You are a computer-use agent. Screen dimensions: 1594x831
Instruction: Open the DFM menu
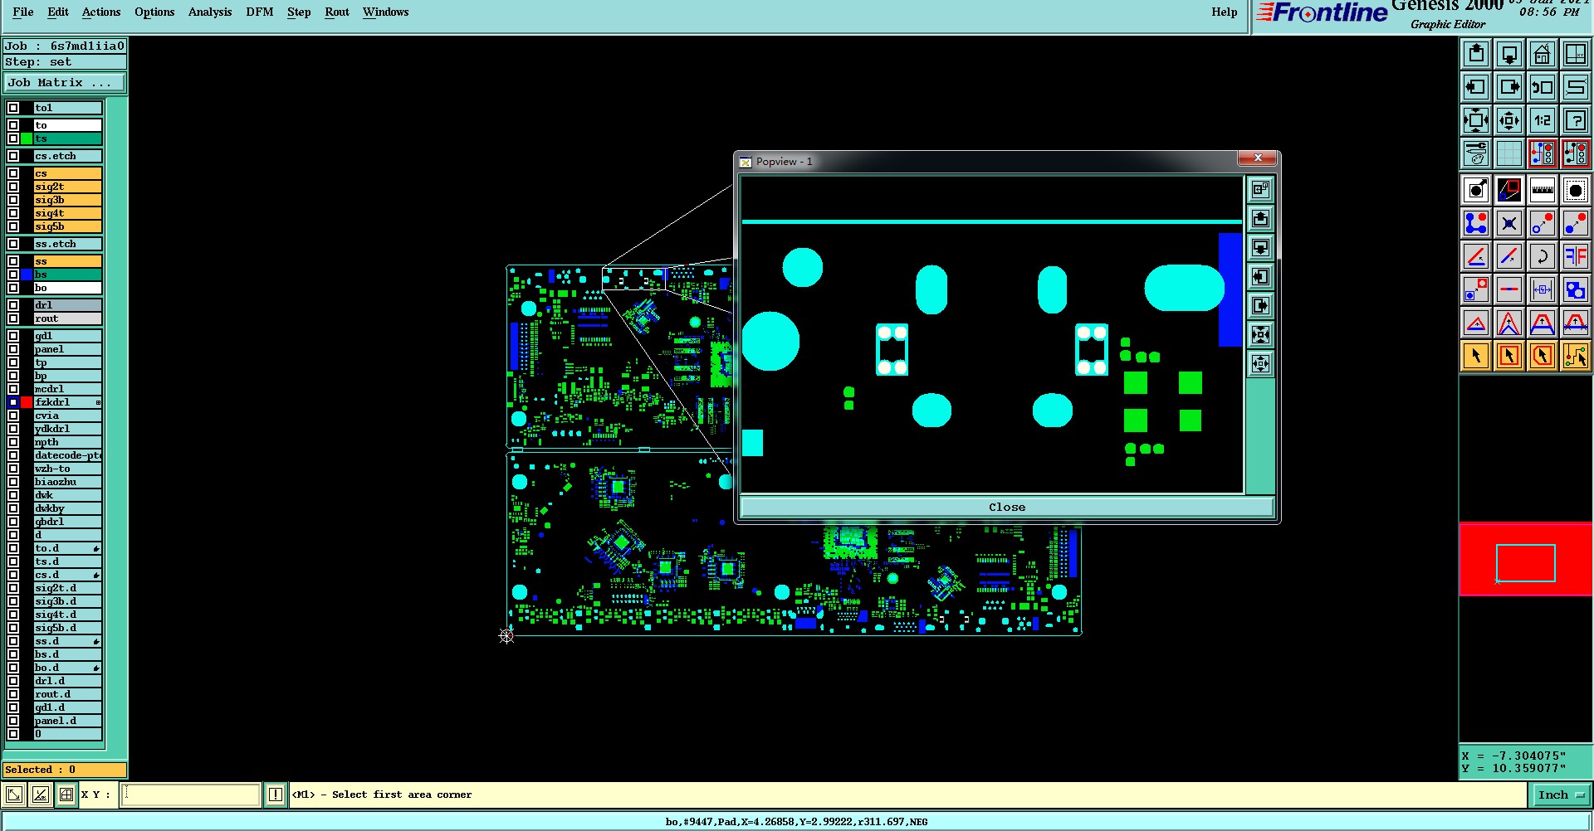(x=260, y=12)
